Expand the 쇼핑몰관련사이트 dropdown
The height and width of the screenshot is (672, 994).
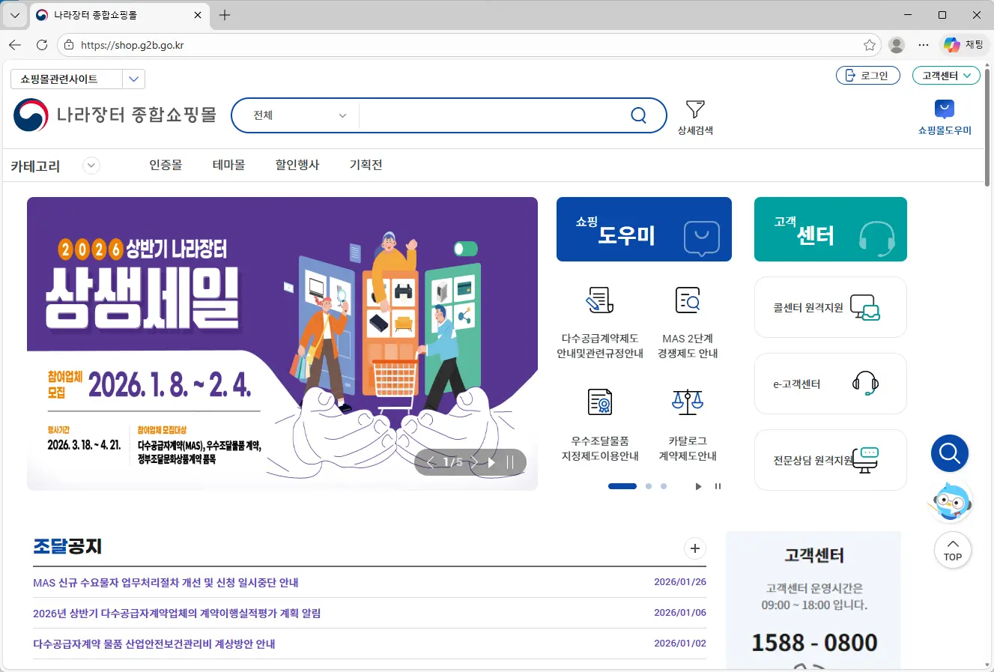[133, 79]
